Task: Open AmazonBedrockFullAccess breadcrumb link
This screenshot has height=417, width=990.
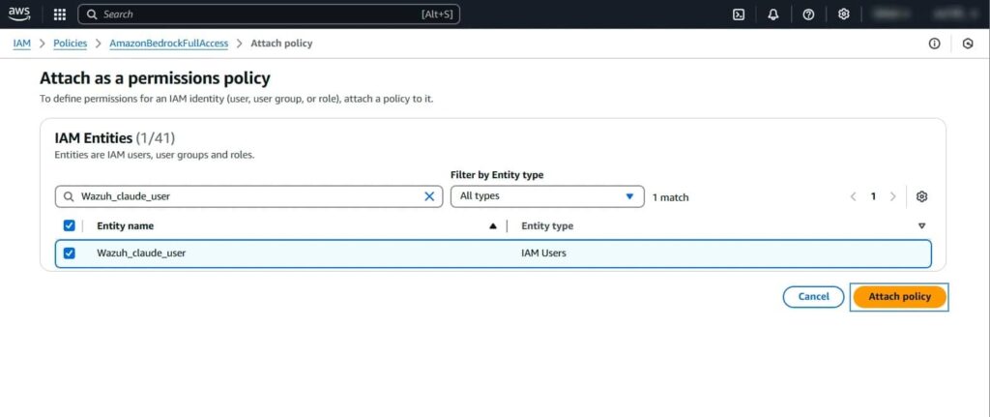Action: click(x=168, y=44)
